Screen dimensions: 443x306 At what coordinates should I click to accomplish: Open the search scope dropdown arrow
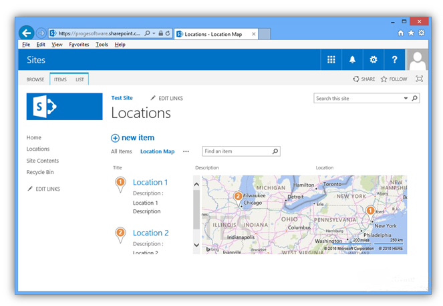(x=406, y=99)
